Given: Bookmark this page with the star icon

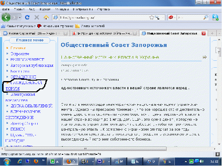Looking at the screenshot, I should pyautogui.click(x=151, y=17).
